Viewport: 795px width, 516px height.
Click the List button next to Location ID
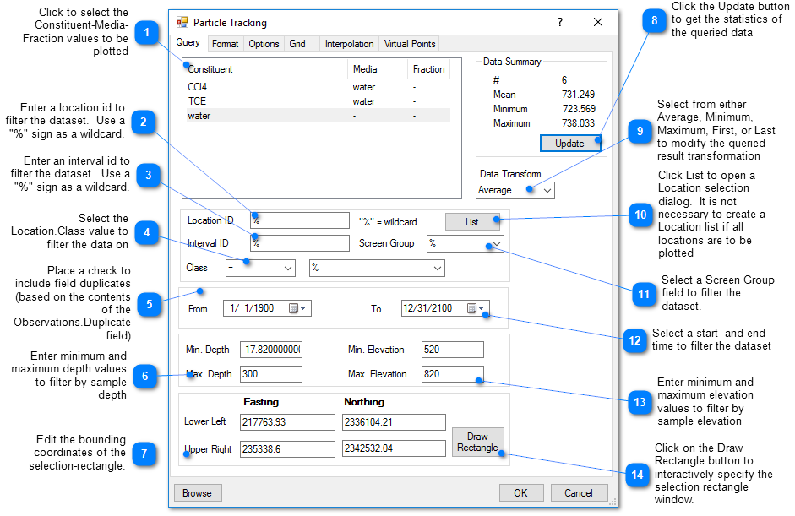point(472,220)
